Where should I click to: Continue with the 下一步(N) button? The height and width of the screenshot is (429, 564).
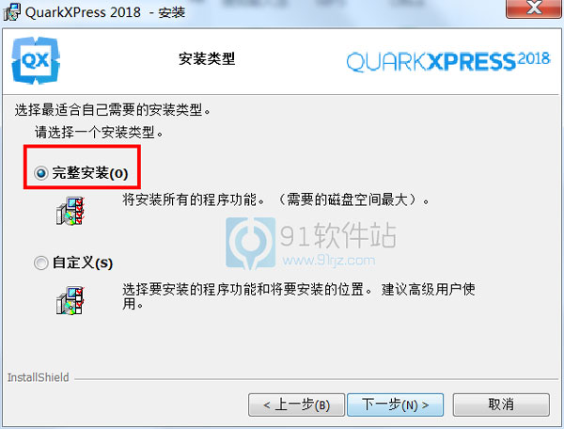click(x=395, y=405)
